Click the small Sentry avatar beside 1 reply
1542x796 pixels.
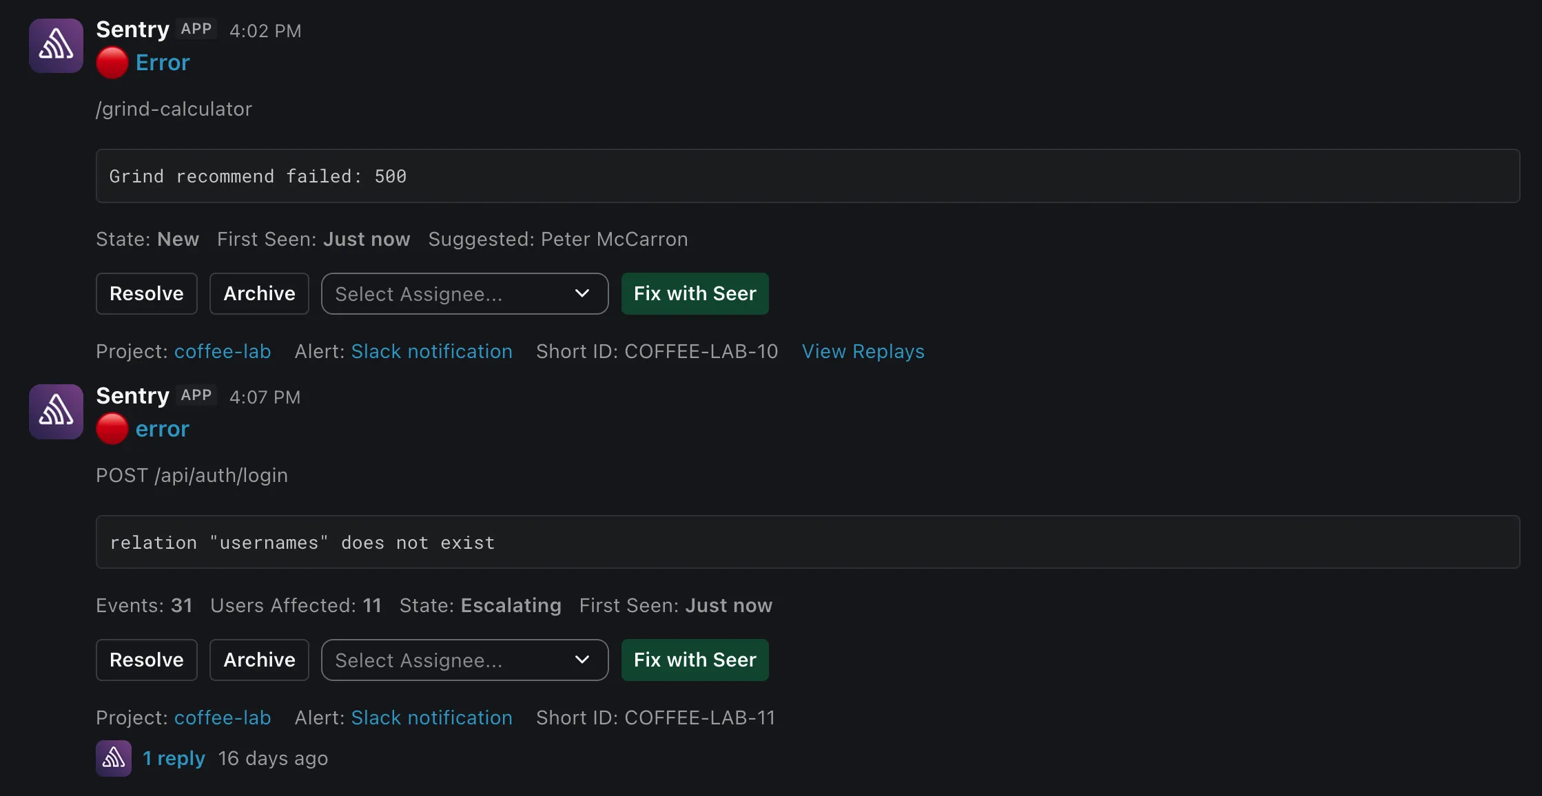pyautogui.click(x=114, y=758)
